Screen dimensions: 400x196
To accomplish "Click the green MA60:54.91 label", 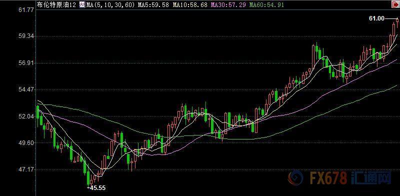I will [x=266, y=4].
